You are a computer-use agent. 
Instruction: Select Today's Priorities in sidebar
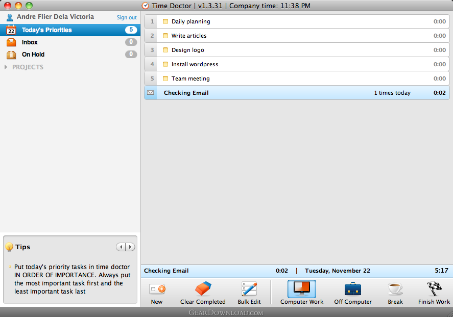point(70,30)
